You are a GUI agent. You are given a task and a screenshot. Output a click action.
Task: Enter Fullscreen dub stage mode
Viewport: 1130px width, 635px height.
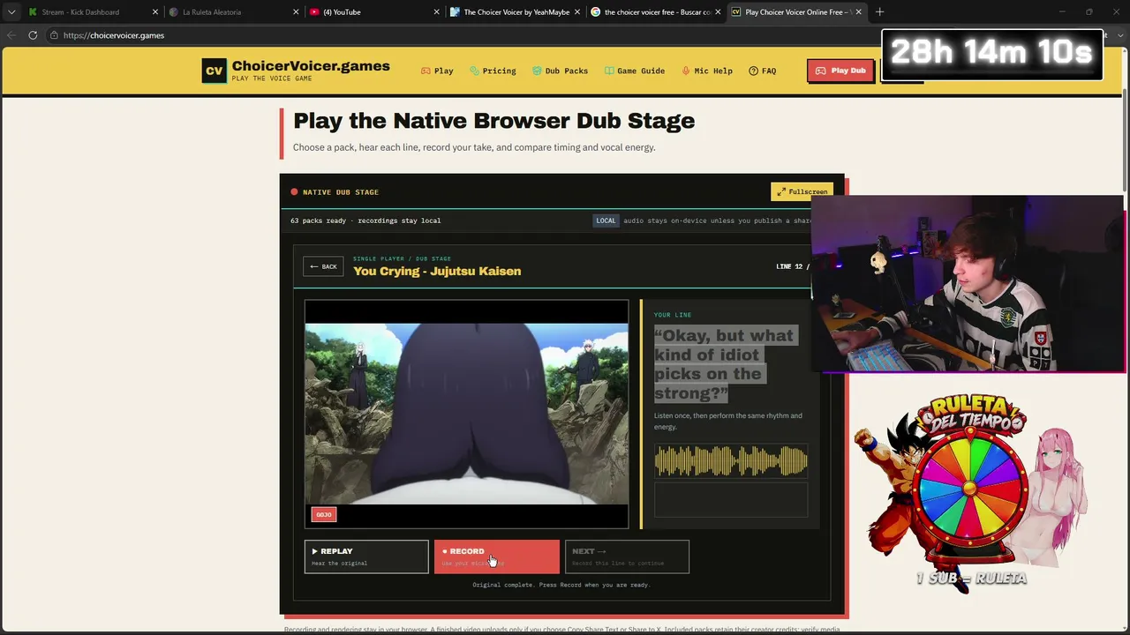802,191
